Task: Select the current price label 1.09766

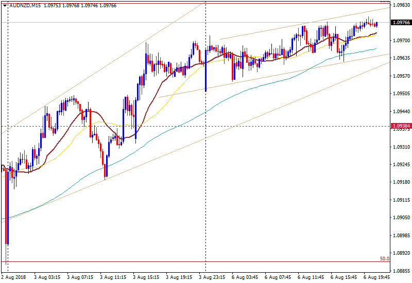Action: coord(401,23)
